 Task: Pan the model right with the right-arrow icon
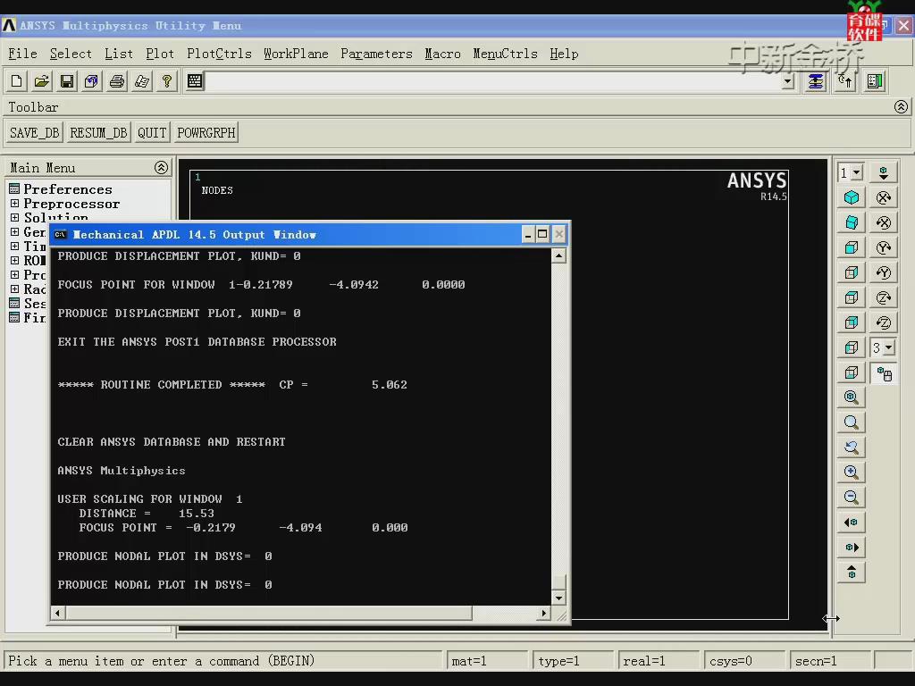[852, 548]
